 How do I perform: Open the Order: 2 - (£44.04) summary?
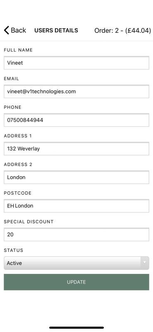tap(123, 30)
